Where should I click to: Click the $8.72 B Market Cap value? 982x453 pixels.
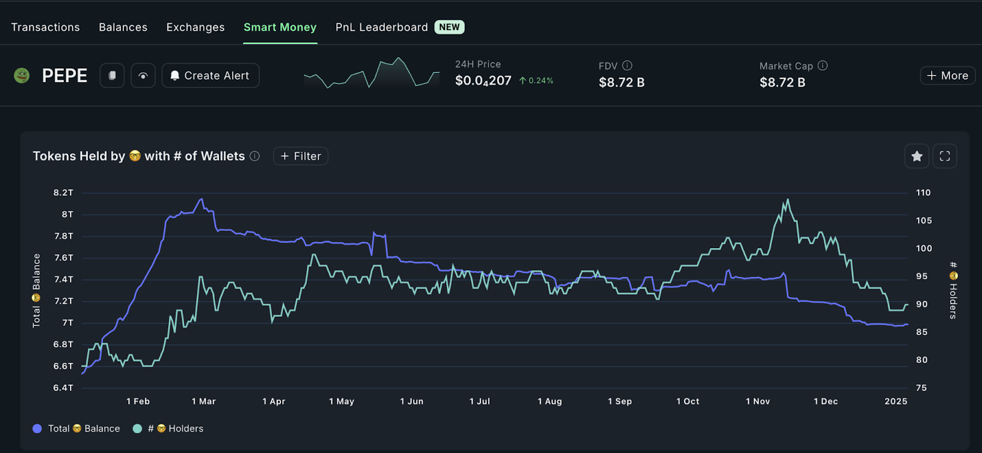[x=783, y=82]
